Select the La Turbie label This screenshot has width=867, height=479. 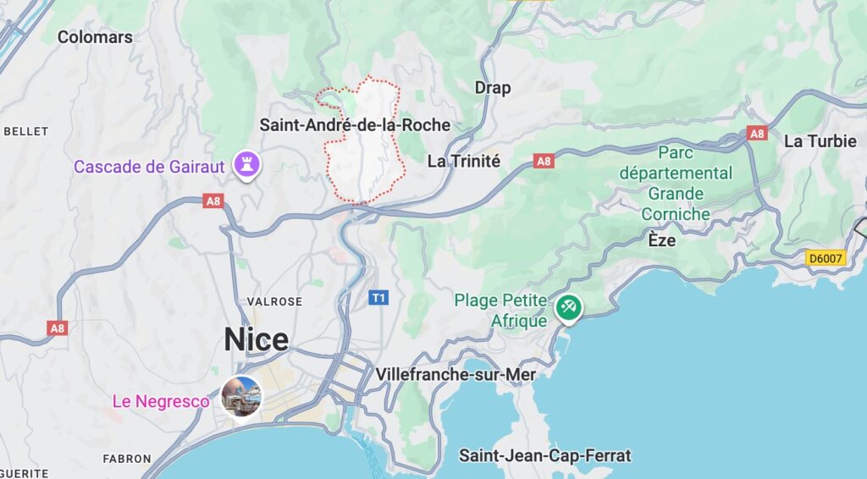tap(820, 140)
